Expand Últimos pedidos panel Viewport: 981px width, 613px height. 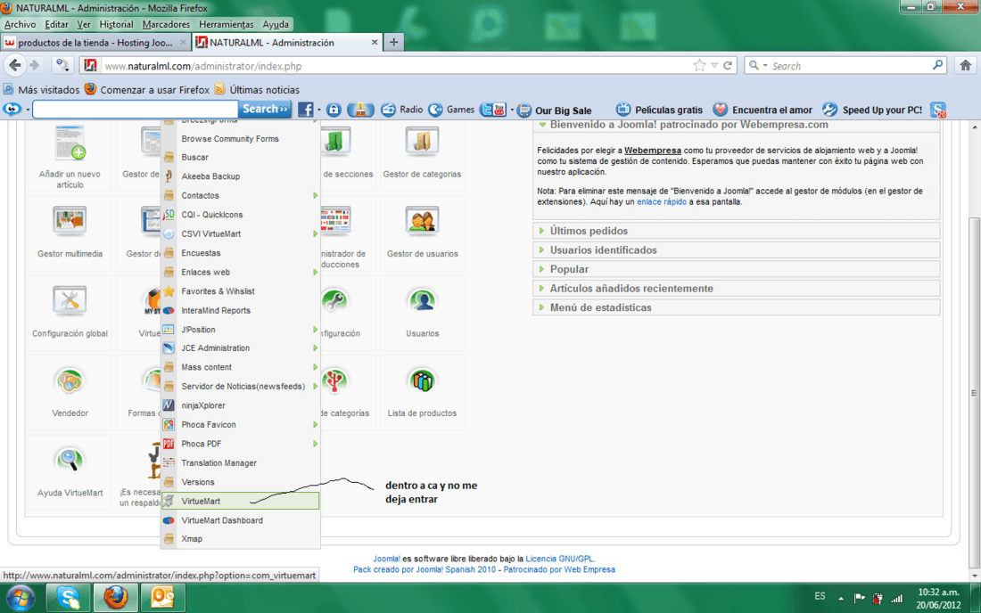point(736,231)
